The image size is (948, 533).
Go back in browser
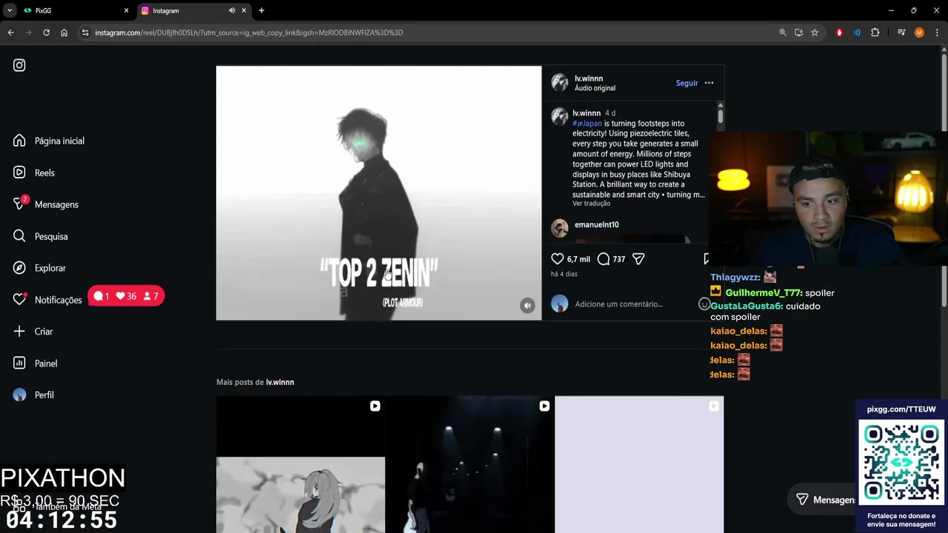10,33
